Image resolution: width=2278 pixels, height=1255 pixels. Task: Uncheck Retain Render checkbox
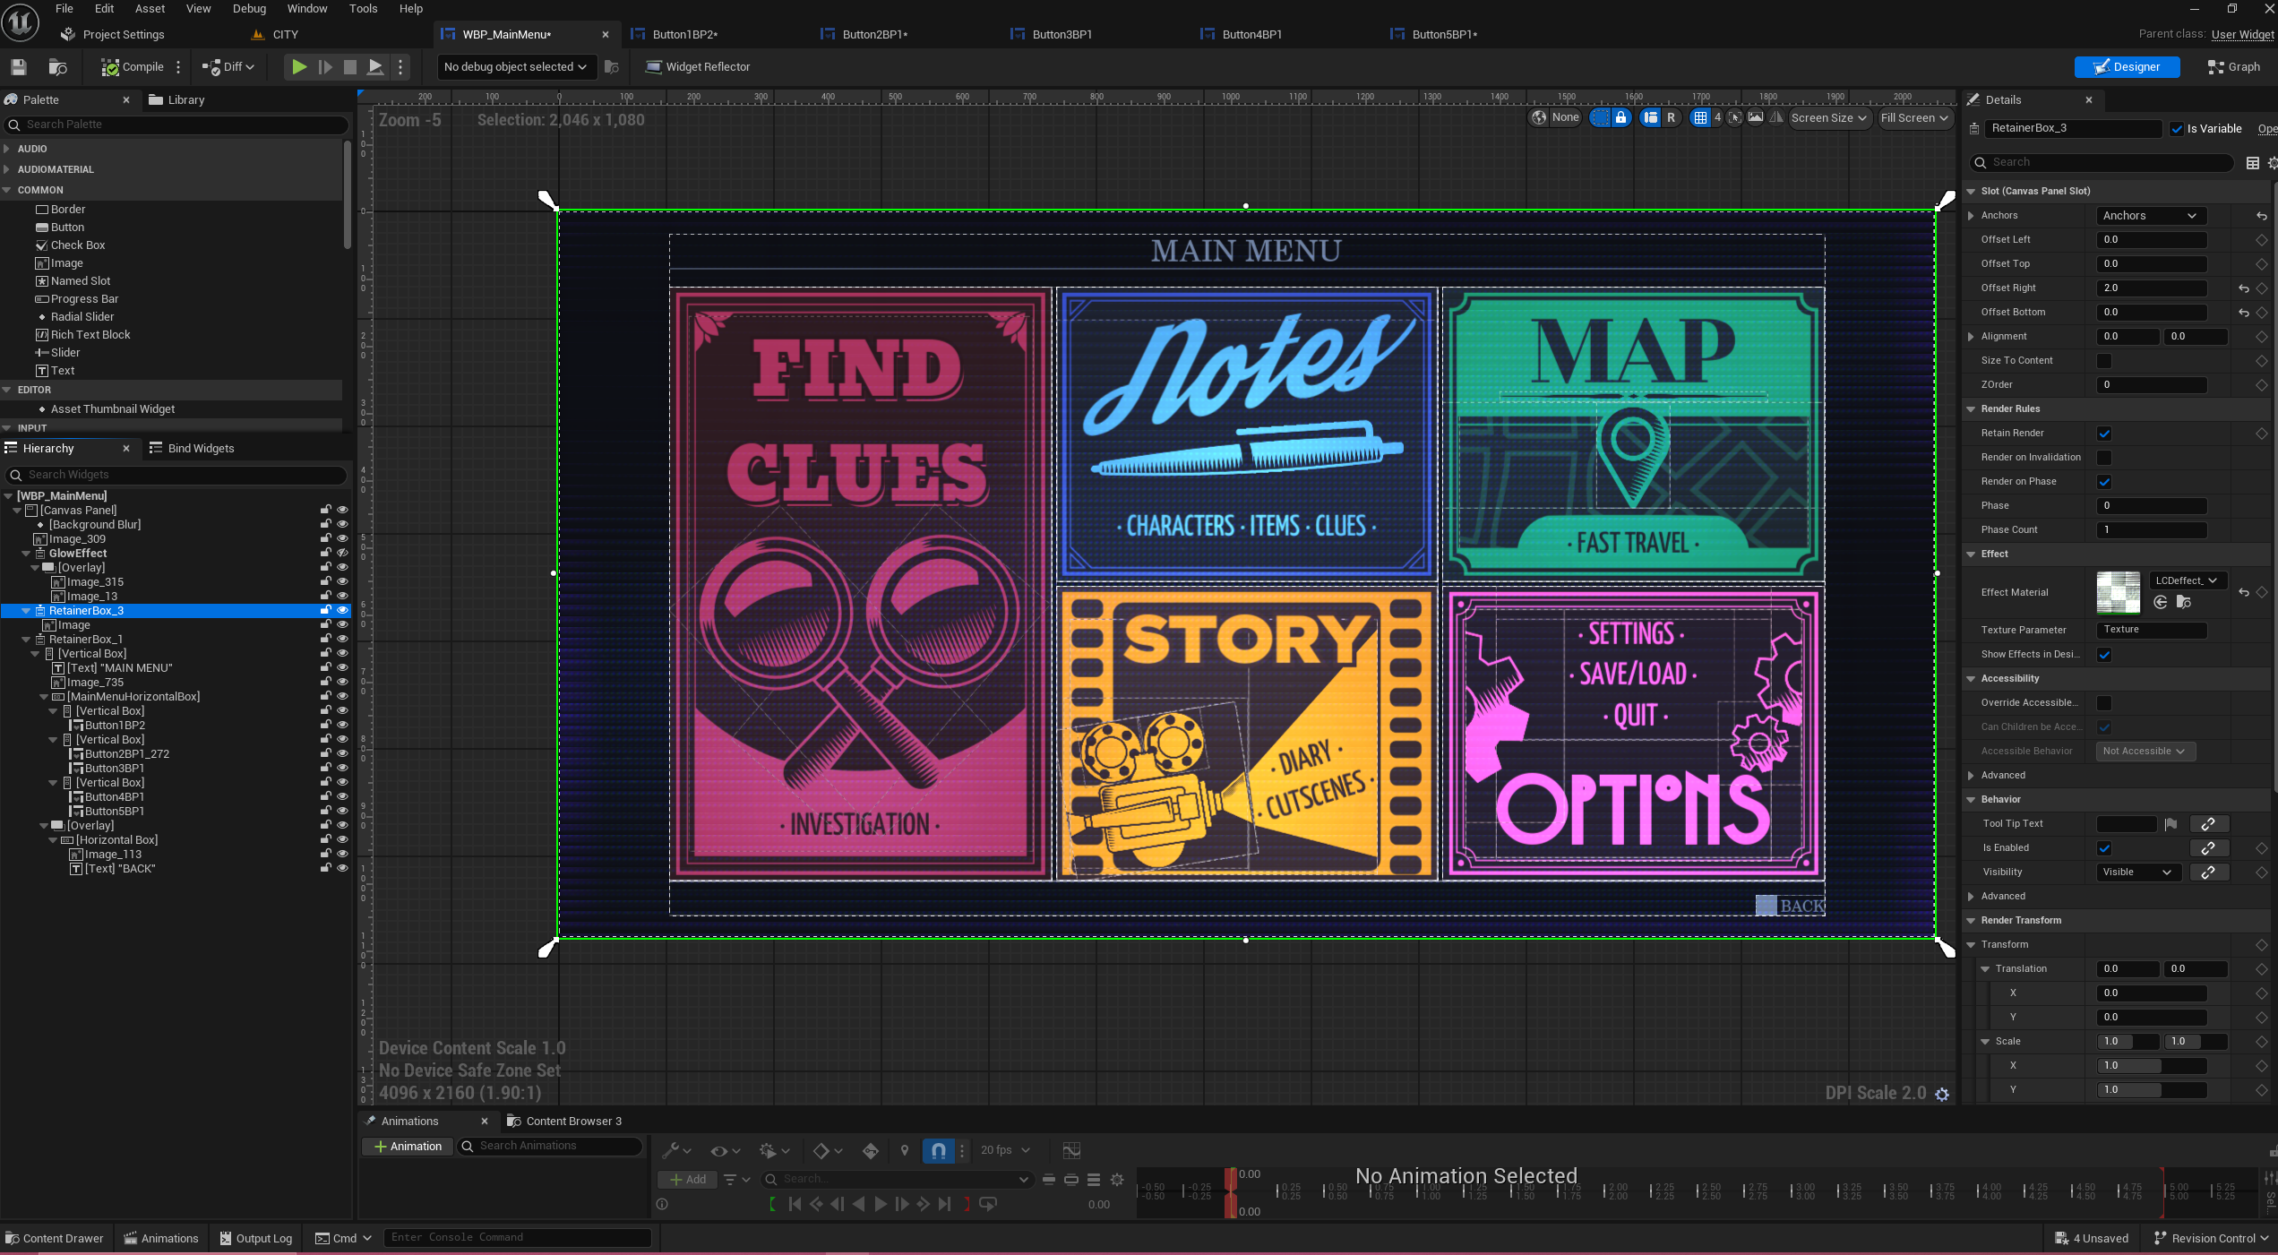2104,434
